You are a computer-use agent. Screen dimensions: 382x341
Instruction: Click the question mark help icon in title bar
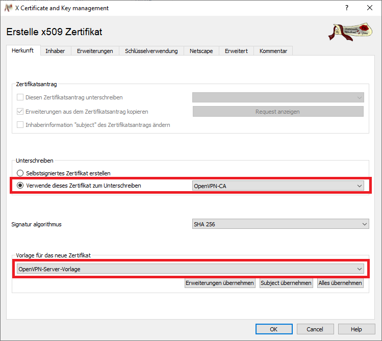pyautogui.click(x=346, y=8)
